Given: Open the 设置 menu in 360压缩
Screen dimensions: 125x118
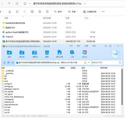Looking at the screenshot, I should [86, 46].
